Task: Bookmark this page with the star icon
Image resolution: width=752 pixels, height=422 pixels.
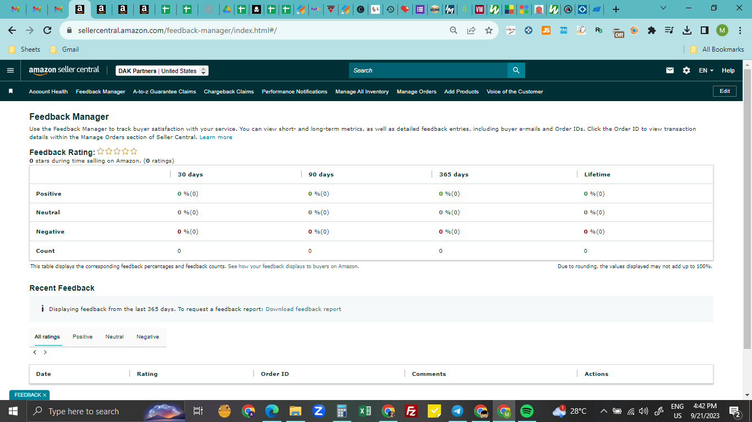Action: tap(489, 30)
